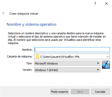Click the Versión: label
The width and height of the screenshot is (112, 97).
27,70
